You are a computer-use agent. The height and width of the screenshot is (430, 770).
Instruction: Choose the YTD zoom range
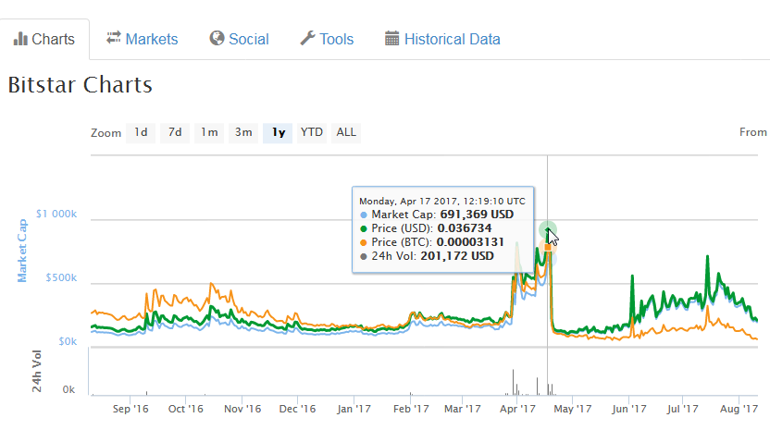coord(312,132)
